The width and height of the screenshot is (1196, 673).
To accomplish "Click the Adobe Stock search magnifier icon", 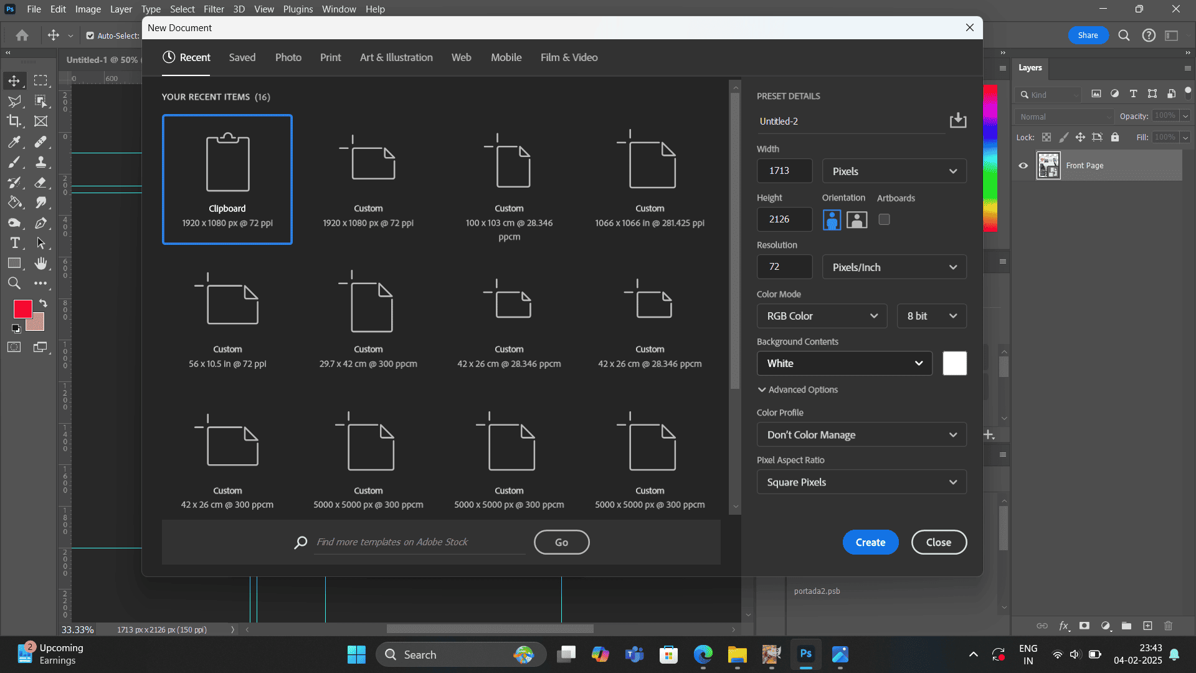I will 301,542.
